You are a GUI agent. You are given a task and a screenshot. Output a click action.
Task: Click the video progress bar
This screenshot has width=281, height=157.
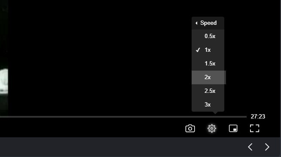[x=123, y=117]
